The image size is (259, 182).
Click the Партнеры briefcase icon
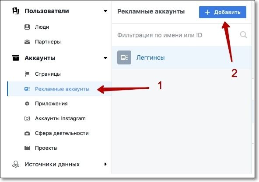click(x=27, y=42)
